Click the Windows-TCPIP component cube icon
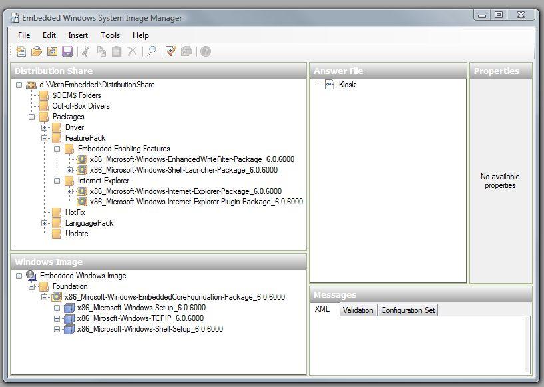Screen dimensions: 544x387 coord(69,318)
